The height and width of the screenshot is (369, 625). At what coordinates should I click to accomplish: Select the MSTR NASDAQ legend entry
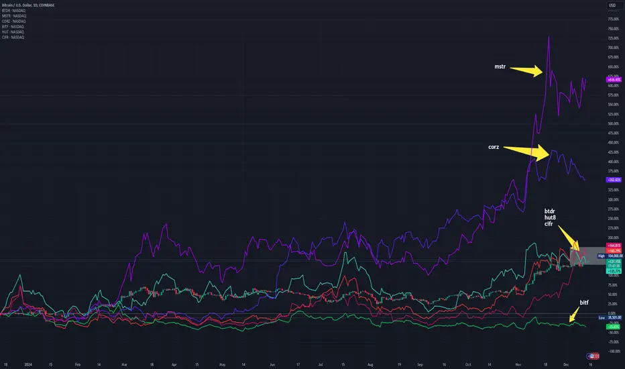click(x=14, y=16)
